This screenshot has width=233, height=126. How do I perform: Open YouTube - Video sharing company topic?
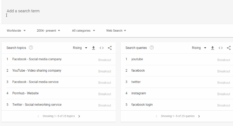[x=37, y=71]
